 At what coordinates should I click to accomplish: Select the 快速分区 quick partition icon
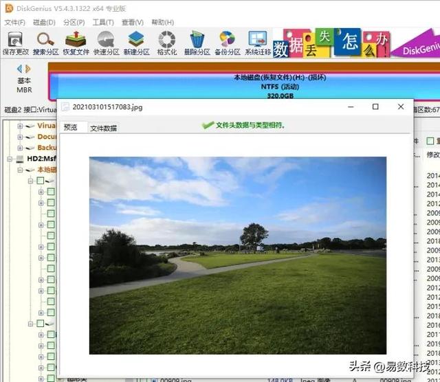pyautogui.click(x=106, y=43)
